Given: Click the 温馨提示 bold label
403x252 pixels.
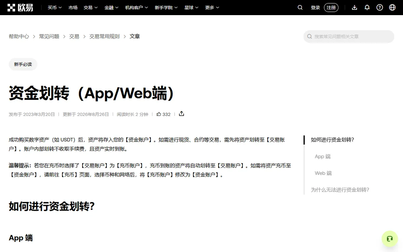Looking at the screenshot, I should [20, 166].
